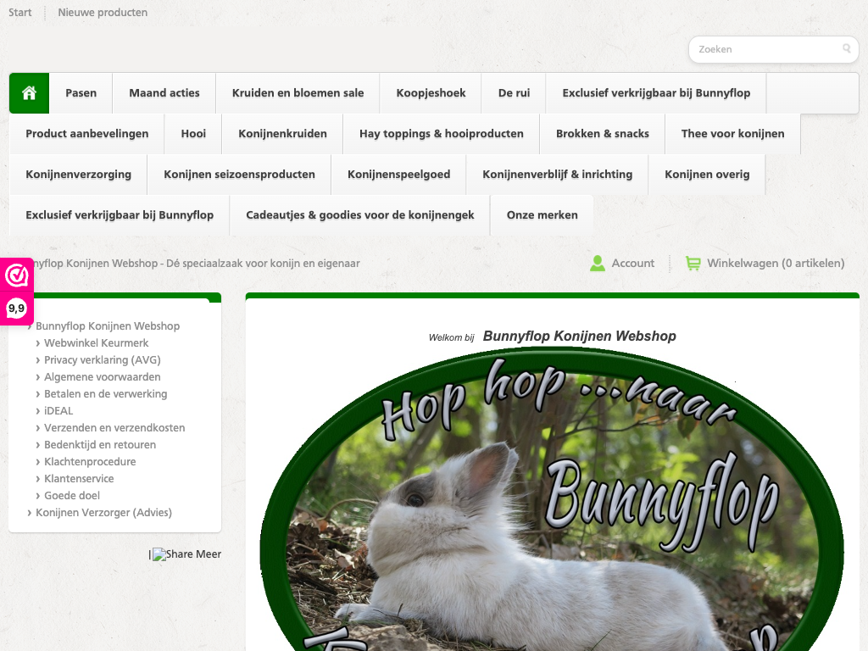Image resolution: width=868 pixels, height=651 pixels.
Task: Open Algemene voorwaarden sidebar link
Action: point(103,377)
